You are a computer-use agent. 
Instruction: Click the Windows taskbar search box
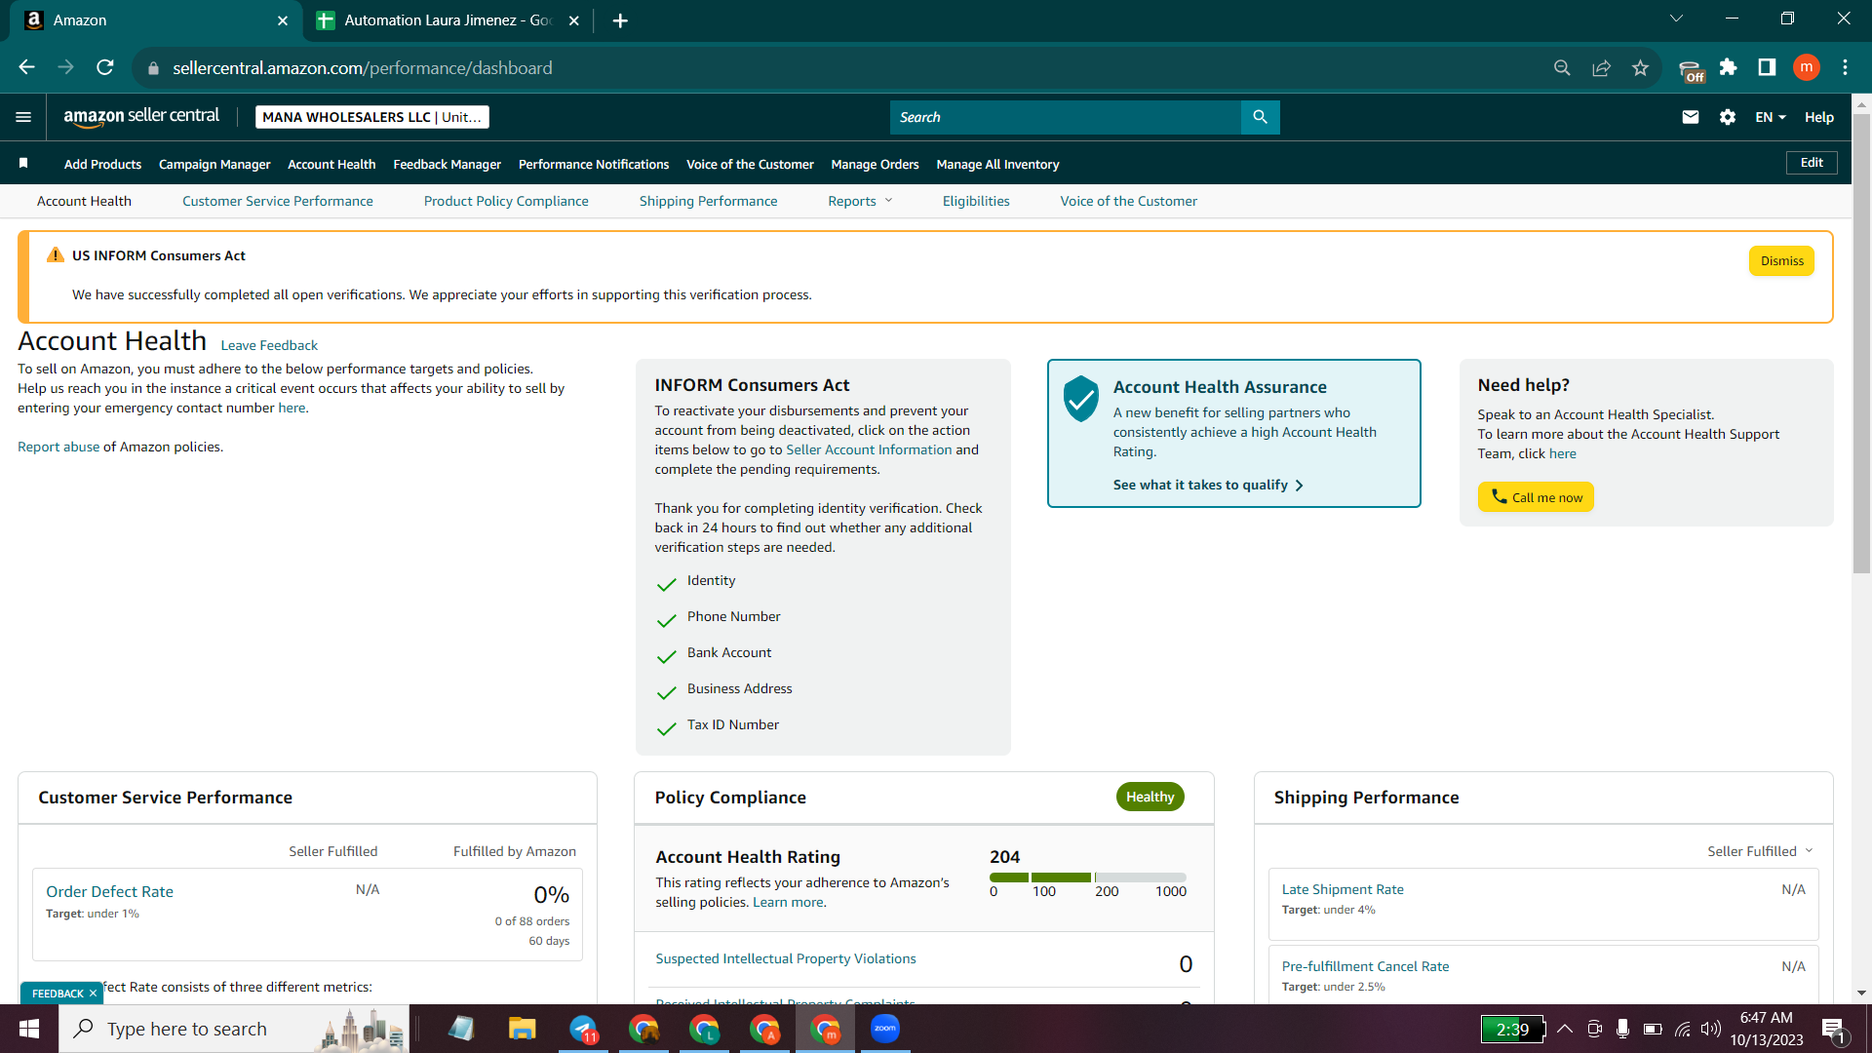click(x=234, y=1029)
